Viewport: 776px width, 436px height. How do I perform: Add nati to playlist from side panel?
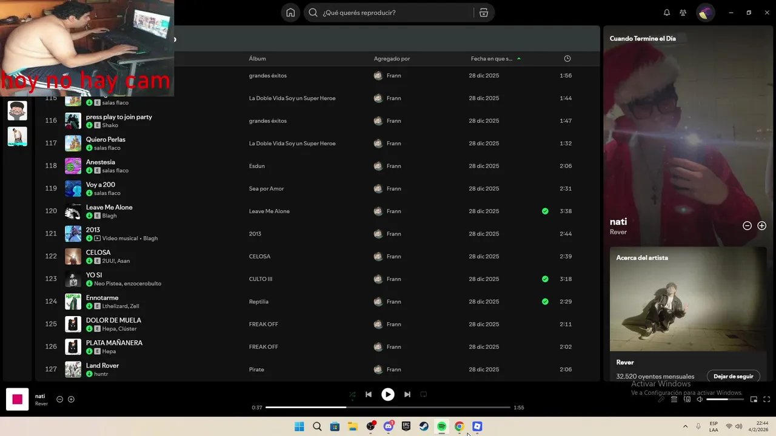762,226
